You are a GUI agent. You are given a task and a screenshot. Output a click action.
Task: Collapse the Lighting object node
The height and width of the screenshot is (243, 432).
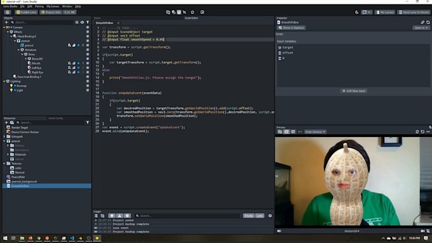coord(4,81)
